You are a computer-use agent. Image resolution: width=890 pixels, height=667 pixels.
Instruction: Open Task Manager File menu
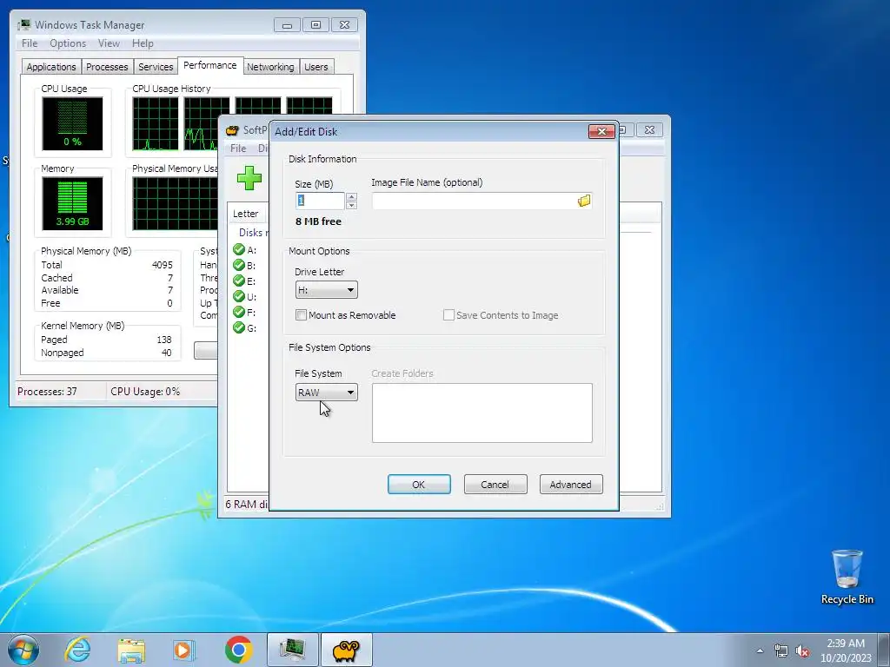pyautogui.click(x=30, y=43)
